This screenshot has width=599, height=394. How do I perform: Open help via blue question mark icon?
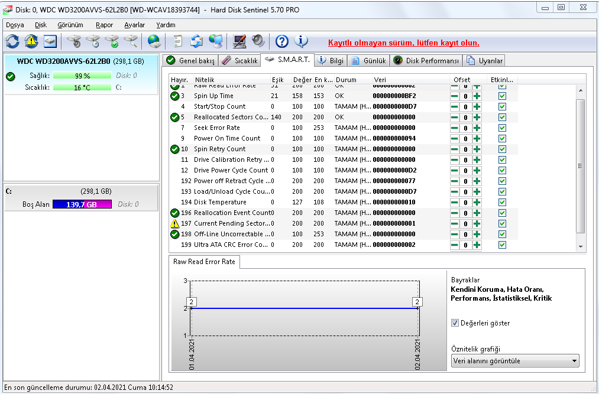282,41
